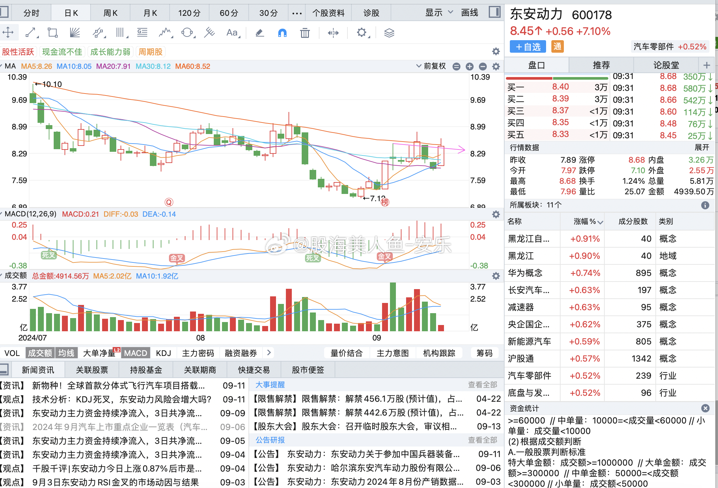Expand 行情数据 with 展开
The width and height of the screenshot is (718, 488).
coord(702,147)
